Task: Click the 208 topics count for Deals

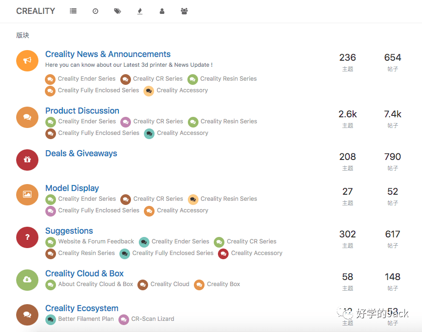Action: click(348, 157)
